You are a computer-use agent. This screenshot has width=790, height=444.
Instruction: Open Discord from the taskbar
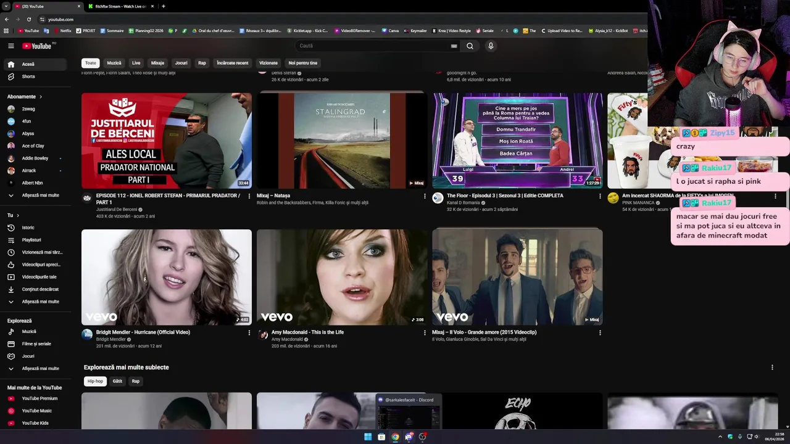(x=409, y=437)
